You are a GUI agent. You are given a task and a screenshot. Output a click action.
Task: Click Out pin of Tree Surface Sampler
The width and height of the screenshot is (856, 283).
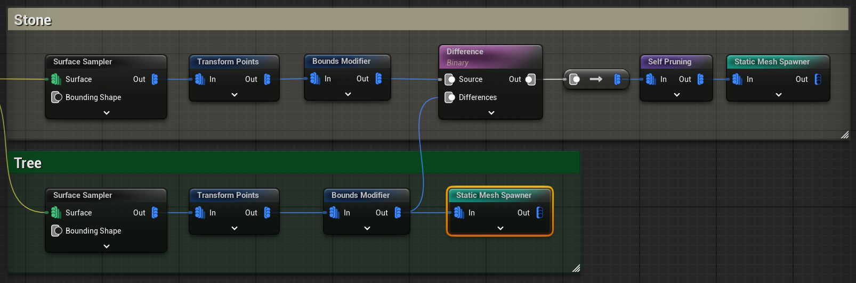(x=155, y=213)
